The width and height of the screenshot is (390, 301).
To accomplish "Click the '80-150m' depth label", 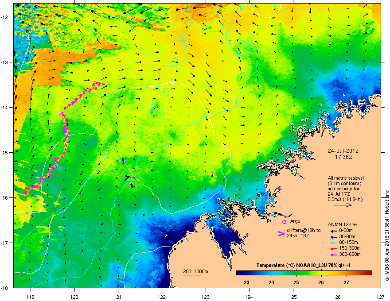I will pos(348,243).
